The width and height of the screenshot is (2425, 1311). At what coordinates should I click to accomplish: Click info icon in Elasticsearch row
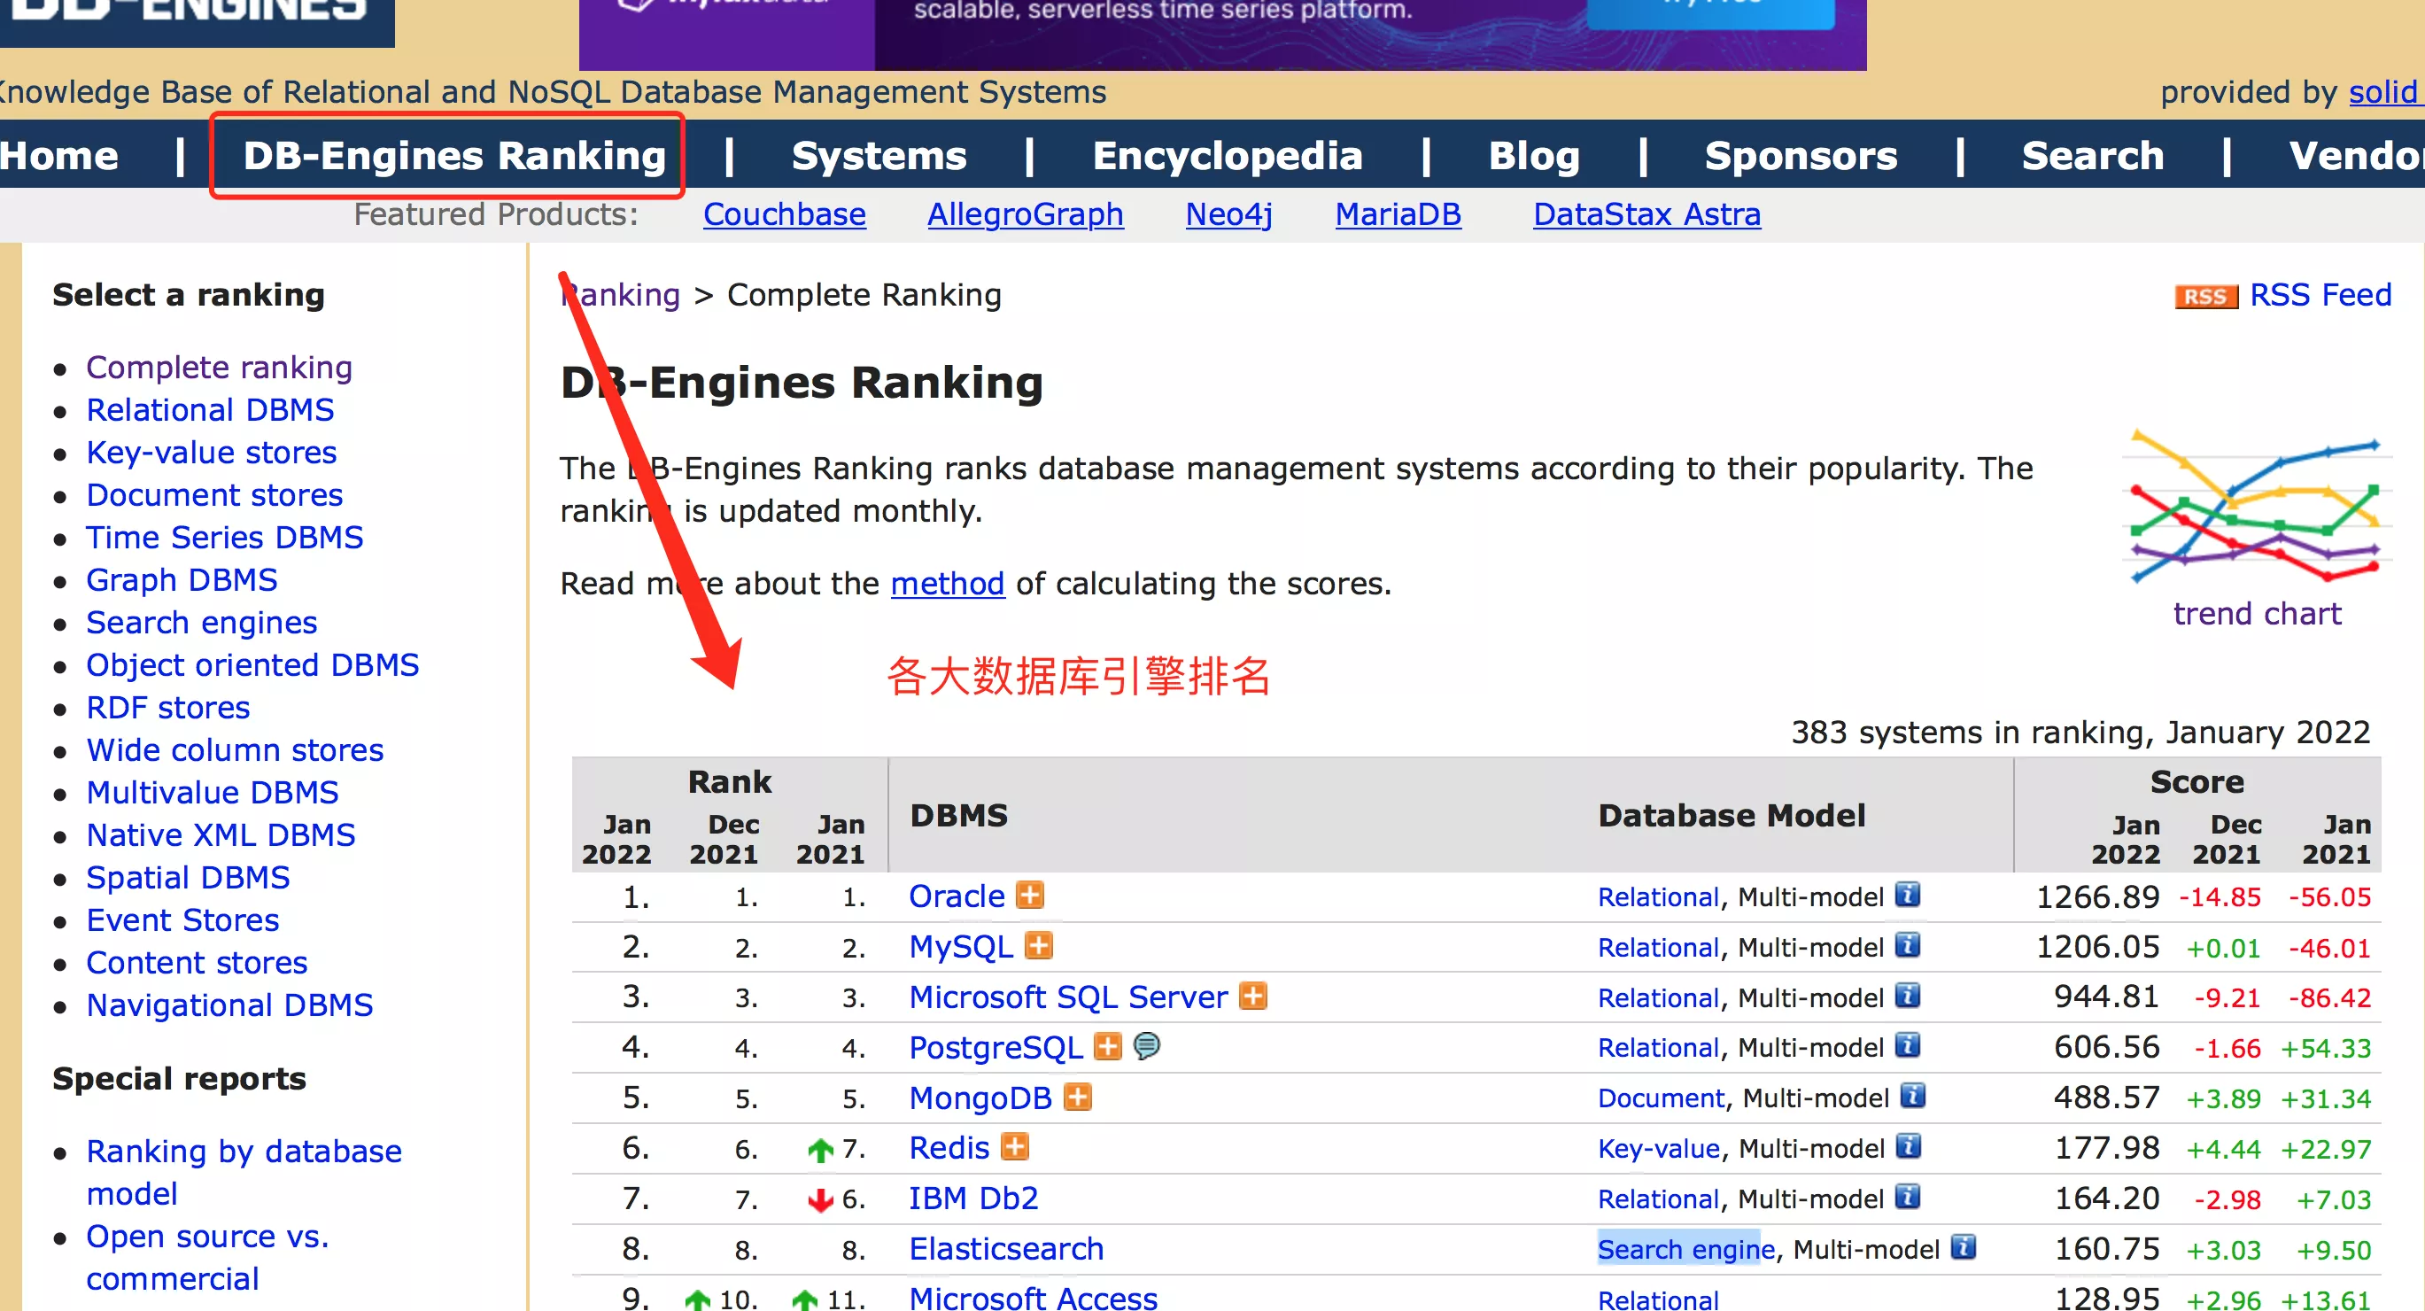tap(1964, 1248)
